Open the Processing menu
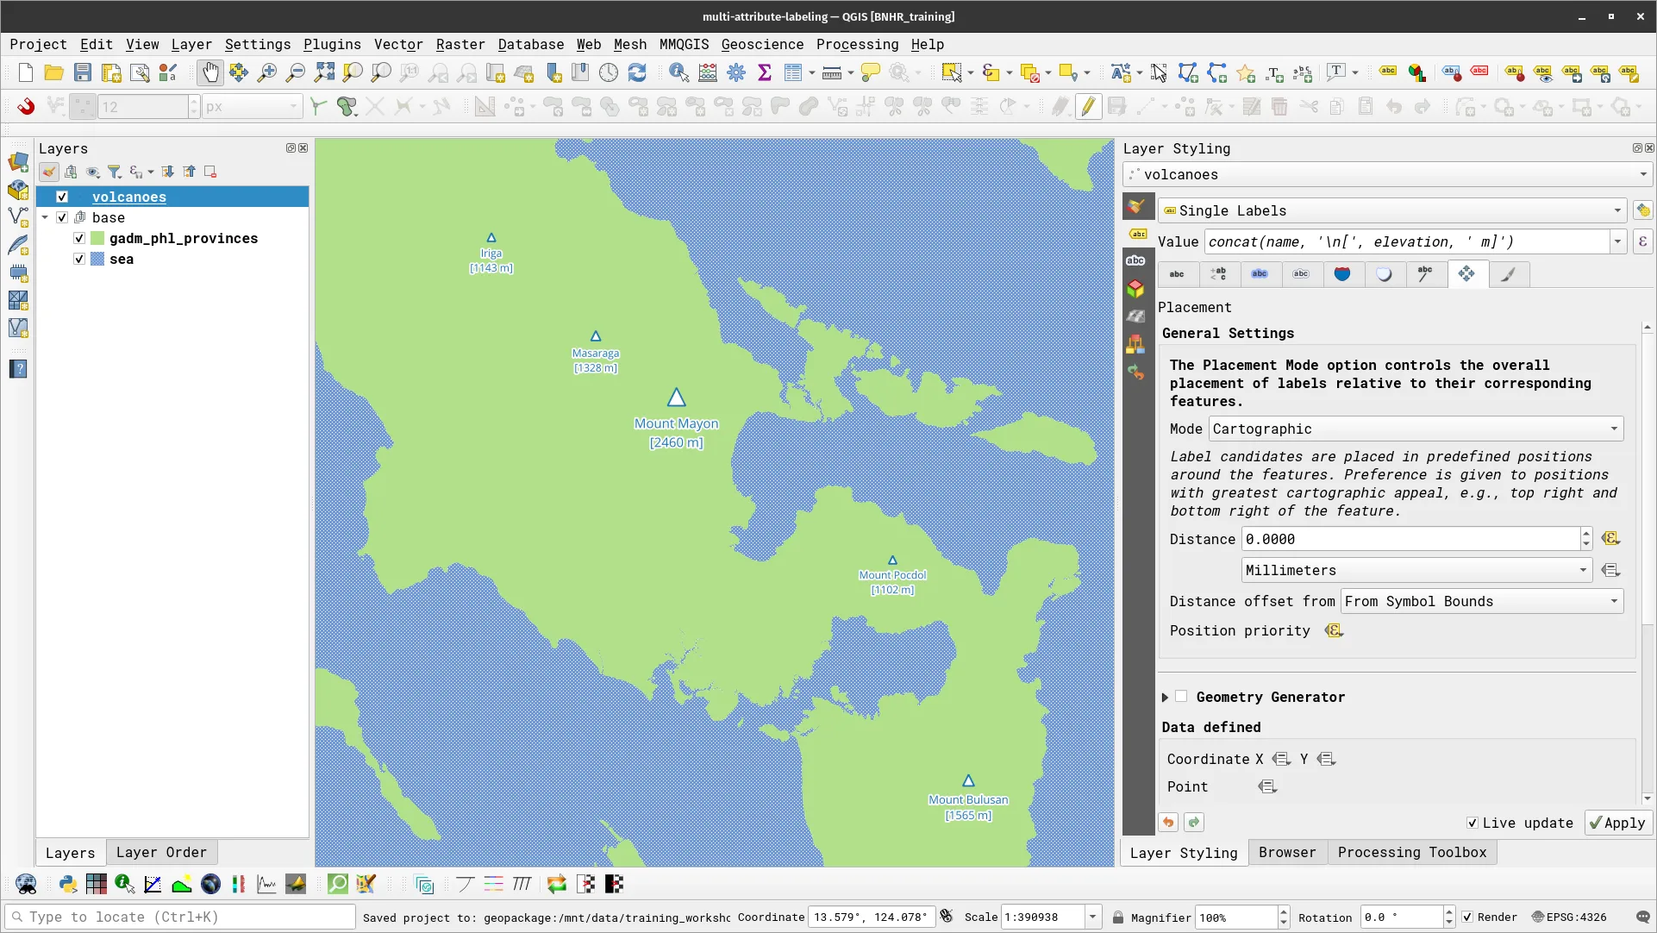1657x933 pixels. coord(856,44)
